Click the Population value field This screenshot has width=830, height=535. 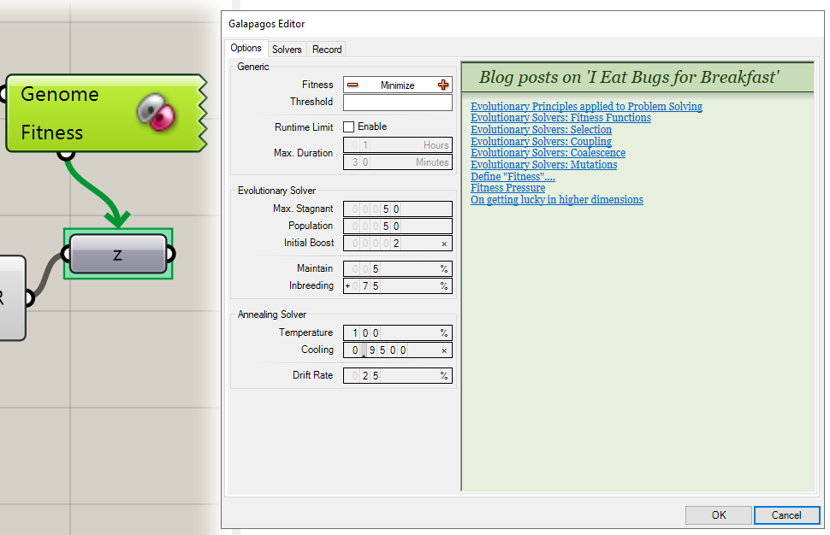click(397, 226)
